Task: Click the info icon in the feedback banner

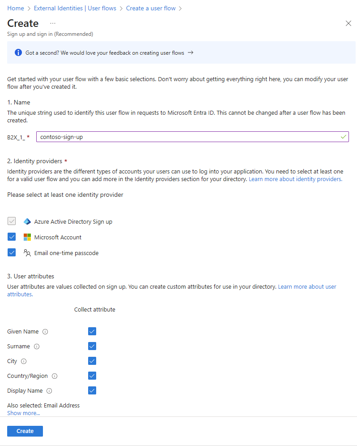Action: coord(18,52)
